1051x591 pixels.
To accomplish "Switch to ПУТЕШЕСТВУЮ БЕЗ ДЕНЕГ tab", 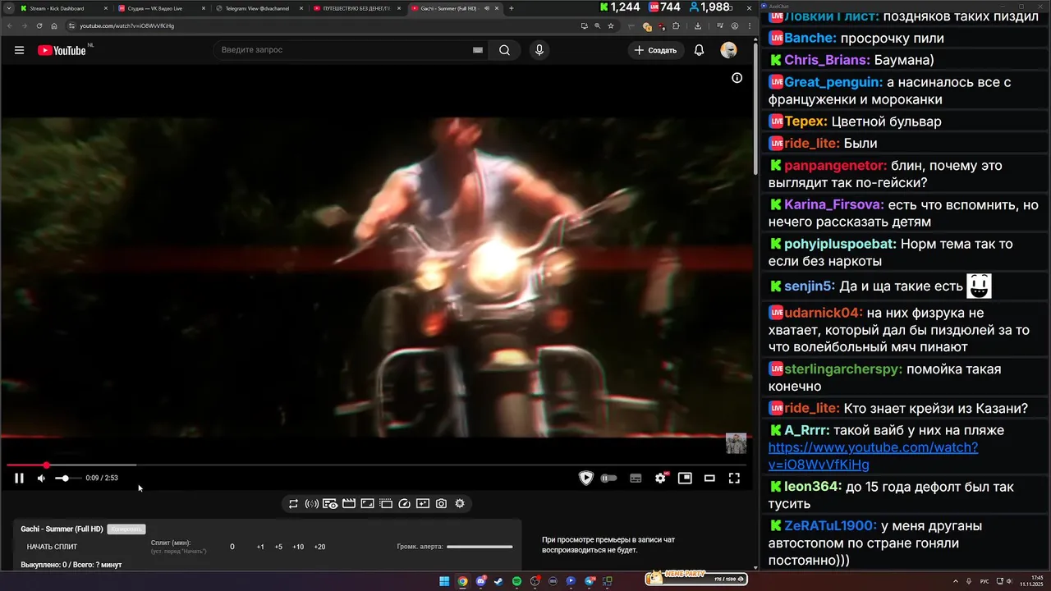I will point(356,8).
